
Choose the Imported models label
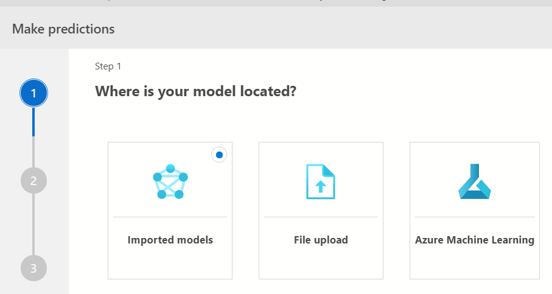[x=170, y=240]
